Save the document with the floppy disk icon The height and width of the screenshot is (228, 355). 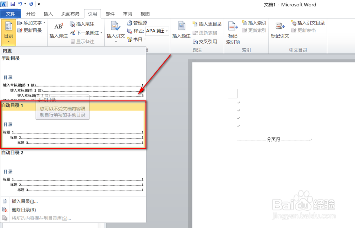coord(13,4)
